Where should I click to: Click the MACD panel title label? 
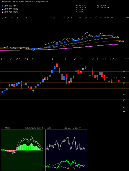(7, 128)
